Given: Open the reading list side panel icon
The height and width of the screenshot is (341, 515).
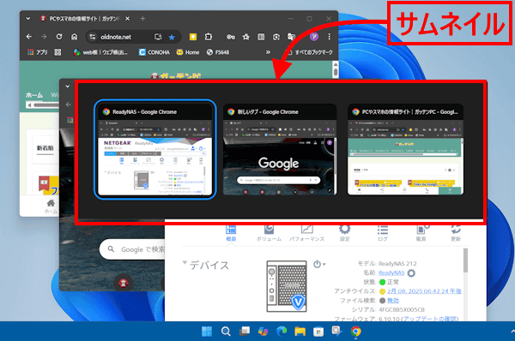Looking at the screenshot, I should click(x=261, y=37).
